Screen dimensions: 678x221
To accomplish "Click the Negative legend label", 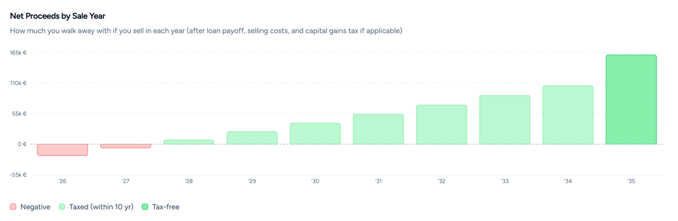I will pos(35,207).
